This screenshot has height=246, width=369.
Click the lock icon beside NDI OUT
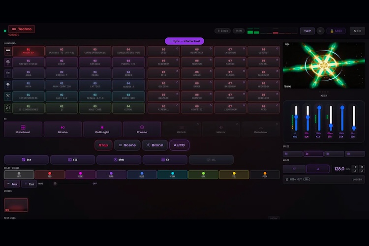287,180
